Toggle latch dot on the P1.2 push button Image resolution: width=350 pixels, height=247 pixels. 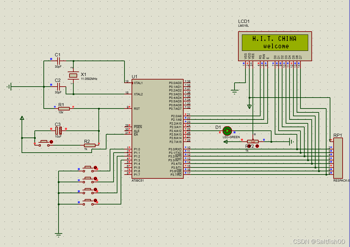95,189
